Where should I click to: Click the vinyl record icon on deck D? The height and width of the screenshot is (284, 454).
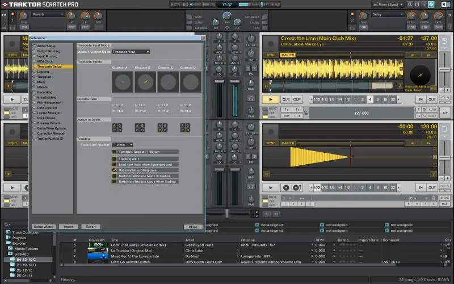pos(286,187)
